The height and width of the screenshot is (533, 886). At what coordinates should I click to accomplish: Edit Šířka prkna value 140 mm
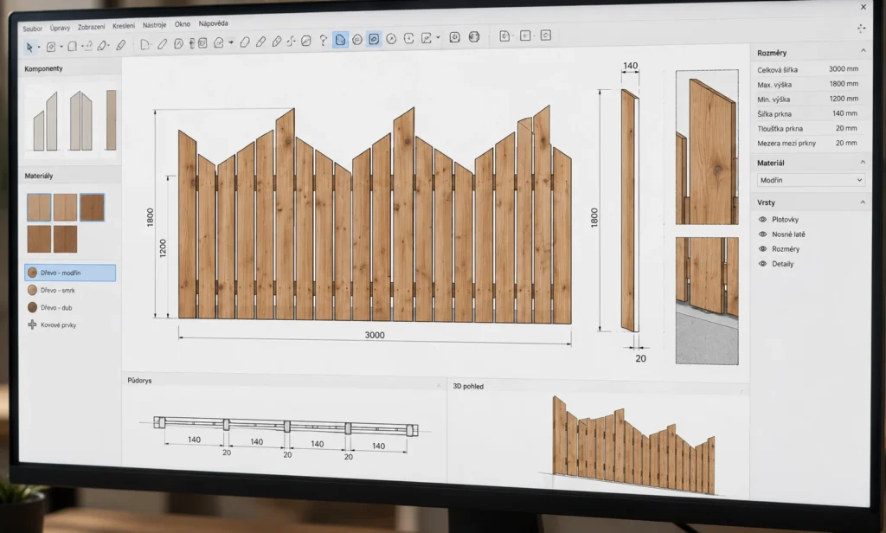844,113
